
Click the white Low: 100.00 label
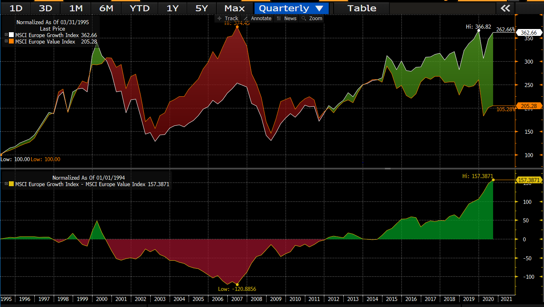15,159
